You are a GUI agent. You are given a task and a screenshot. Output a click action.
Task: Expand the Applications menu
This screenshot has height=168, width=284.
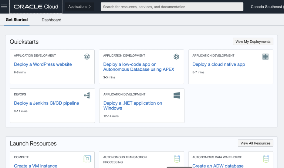(x=79, y=7)
